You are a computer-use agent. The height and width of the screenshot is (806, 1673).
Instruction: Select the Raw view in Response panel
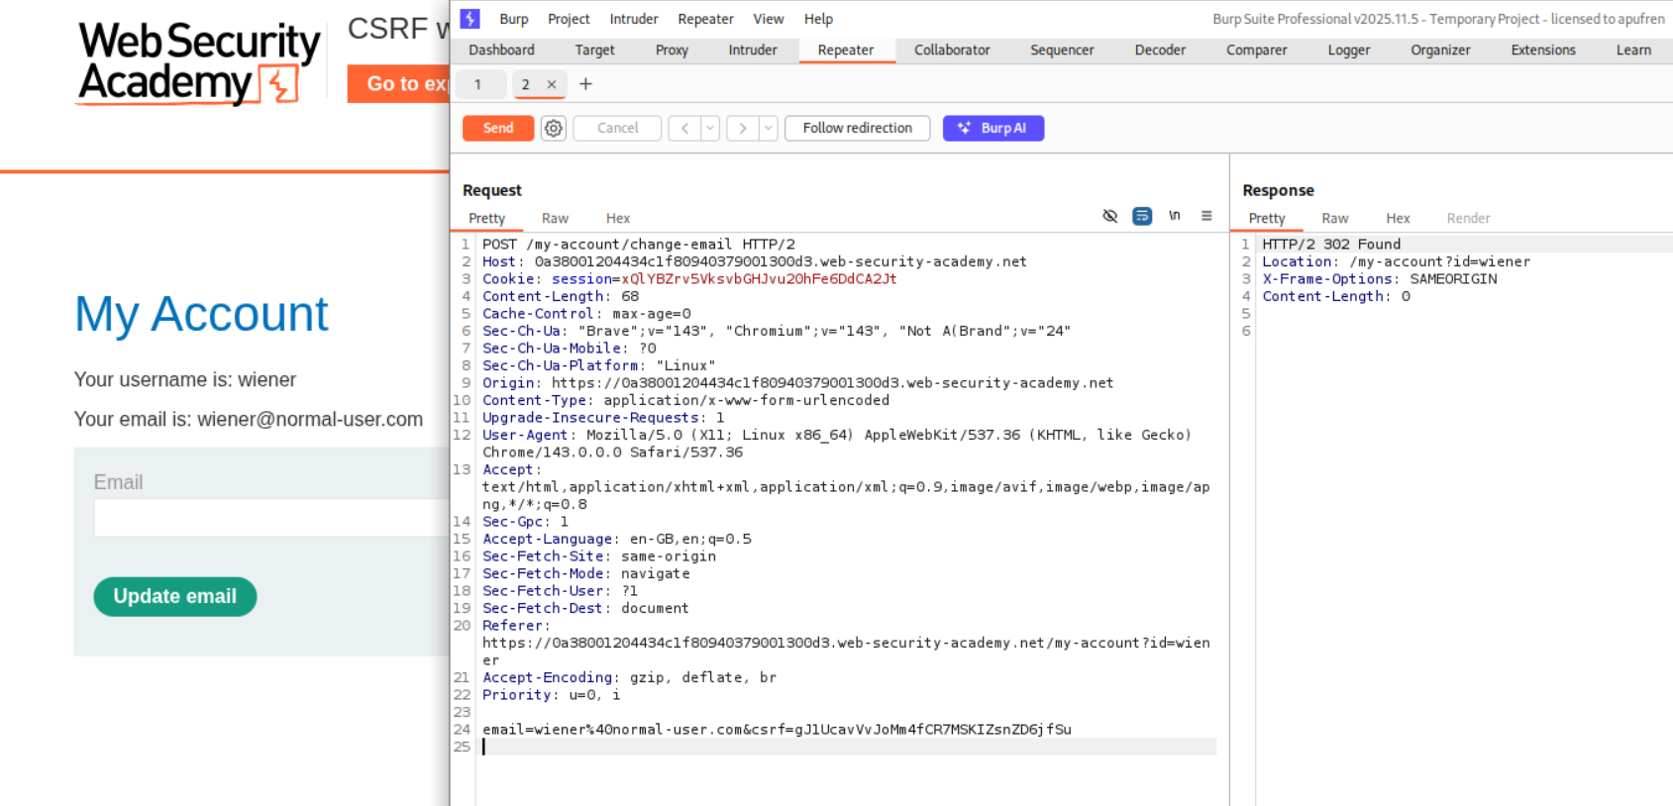[x=1334, y=218]
